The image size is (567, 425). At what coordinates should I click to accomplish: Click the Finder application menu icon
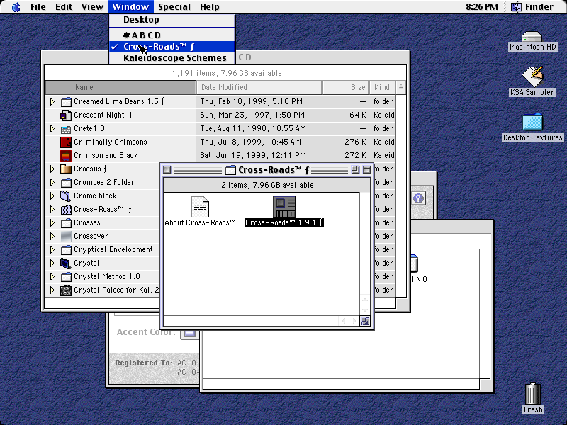tap(516, 7)
